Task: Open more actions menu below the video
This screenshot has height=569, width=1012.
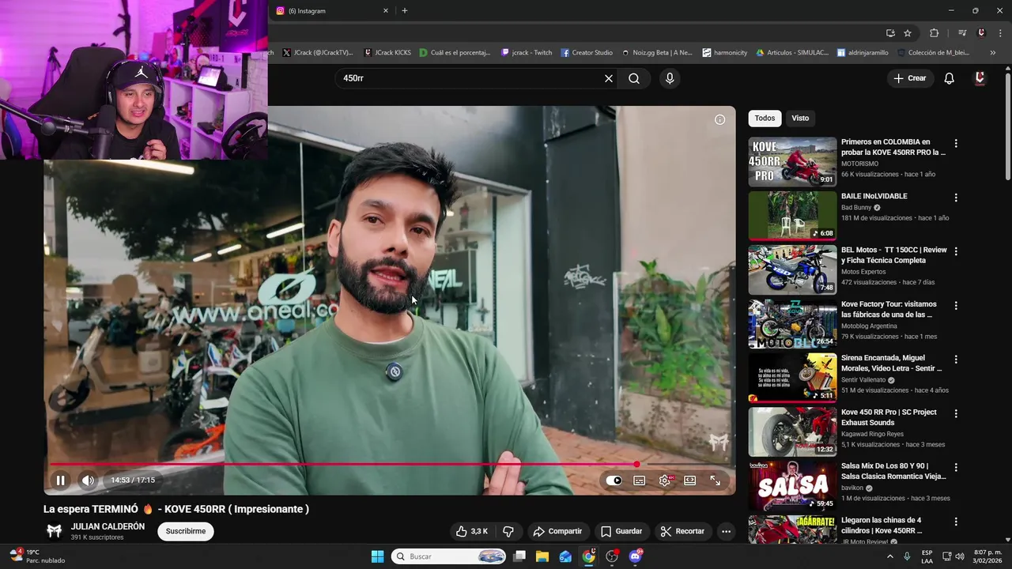Action: tap(726, 531)
